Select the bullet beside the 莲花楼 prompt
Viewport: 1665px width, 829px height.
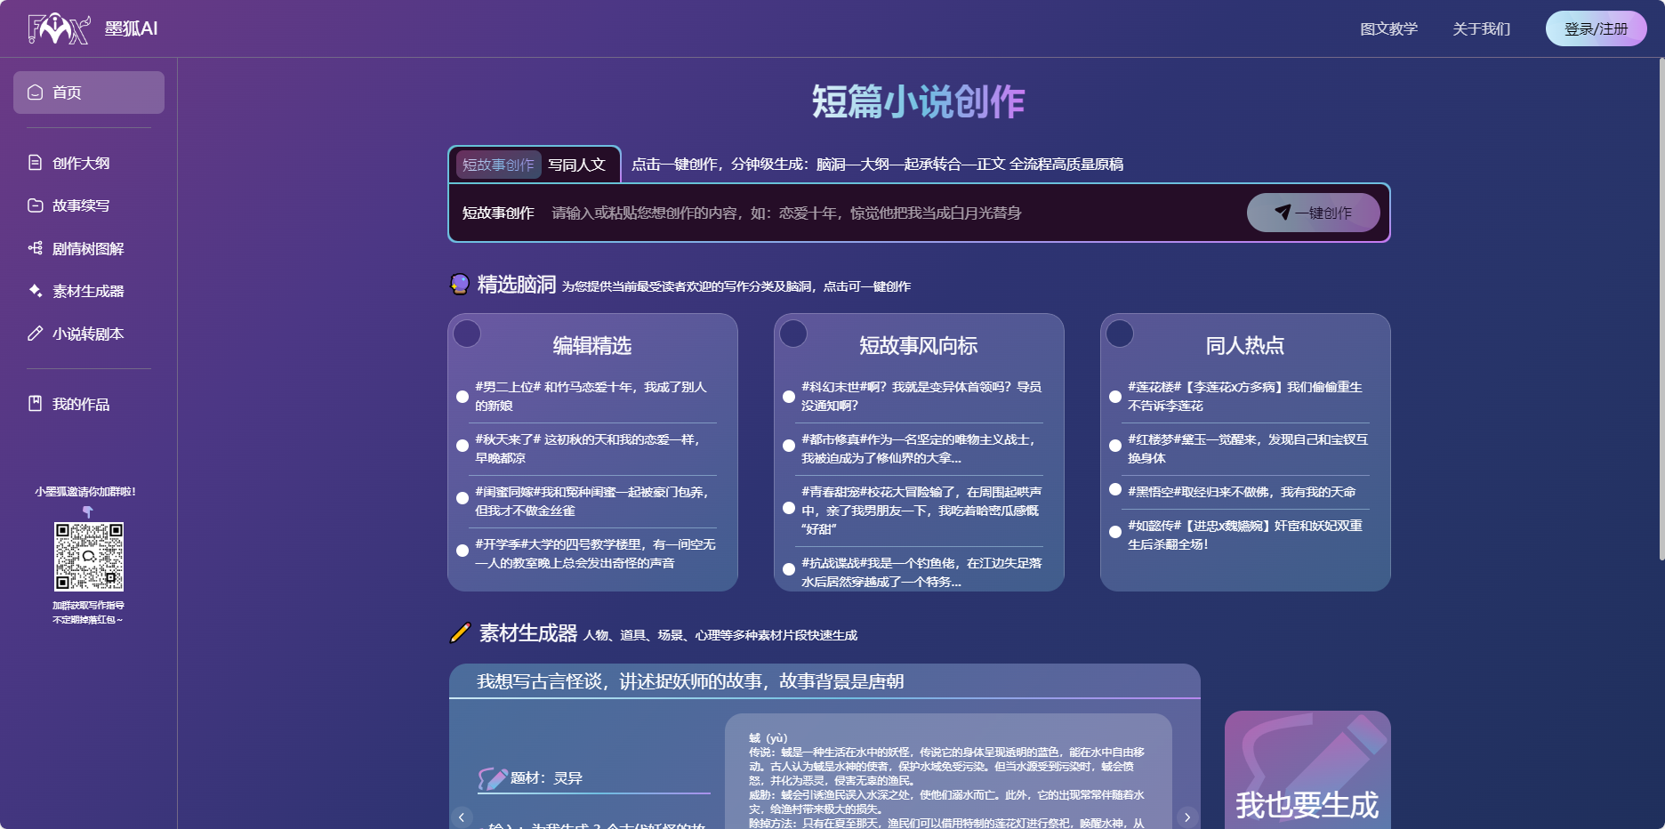pyautogui.click(x=1116, y=396)
